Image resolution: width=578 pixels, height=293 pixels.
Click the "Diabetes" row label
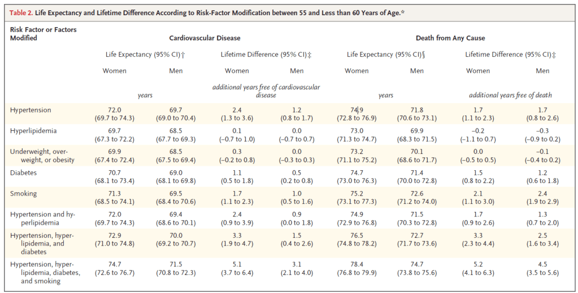[24, 172]
